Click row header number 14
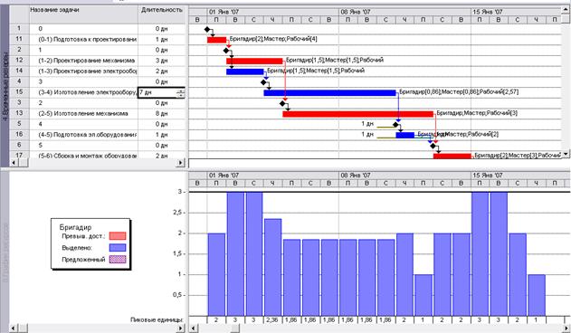This screenshot has height=333, width=571. [19, 71]
